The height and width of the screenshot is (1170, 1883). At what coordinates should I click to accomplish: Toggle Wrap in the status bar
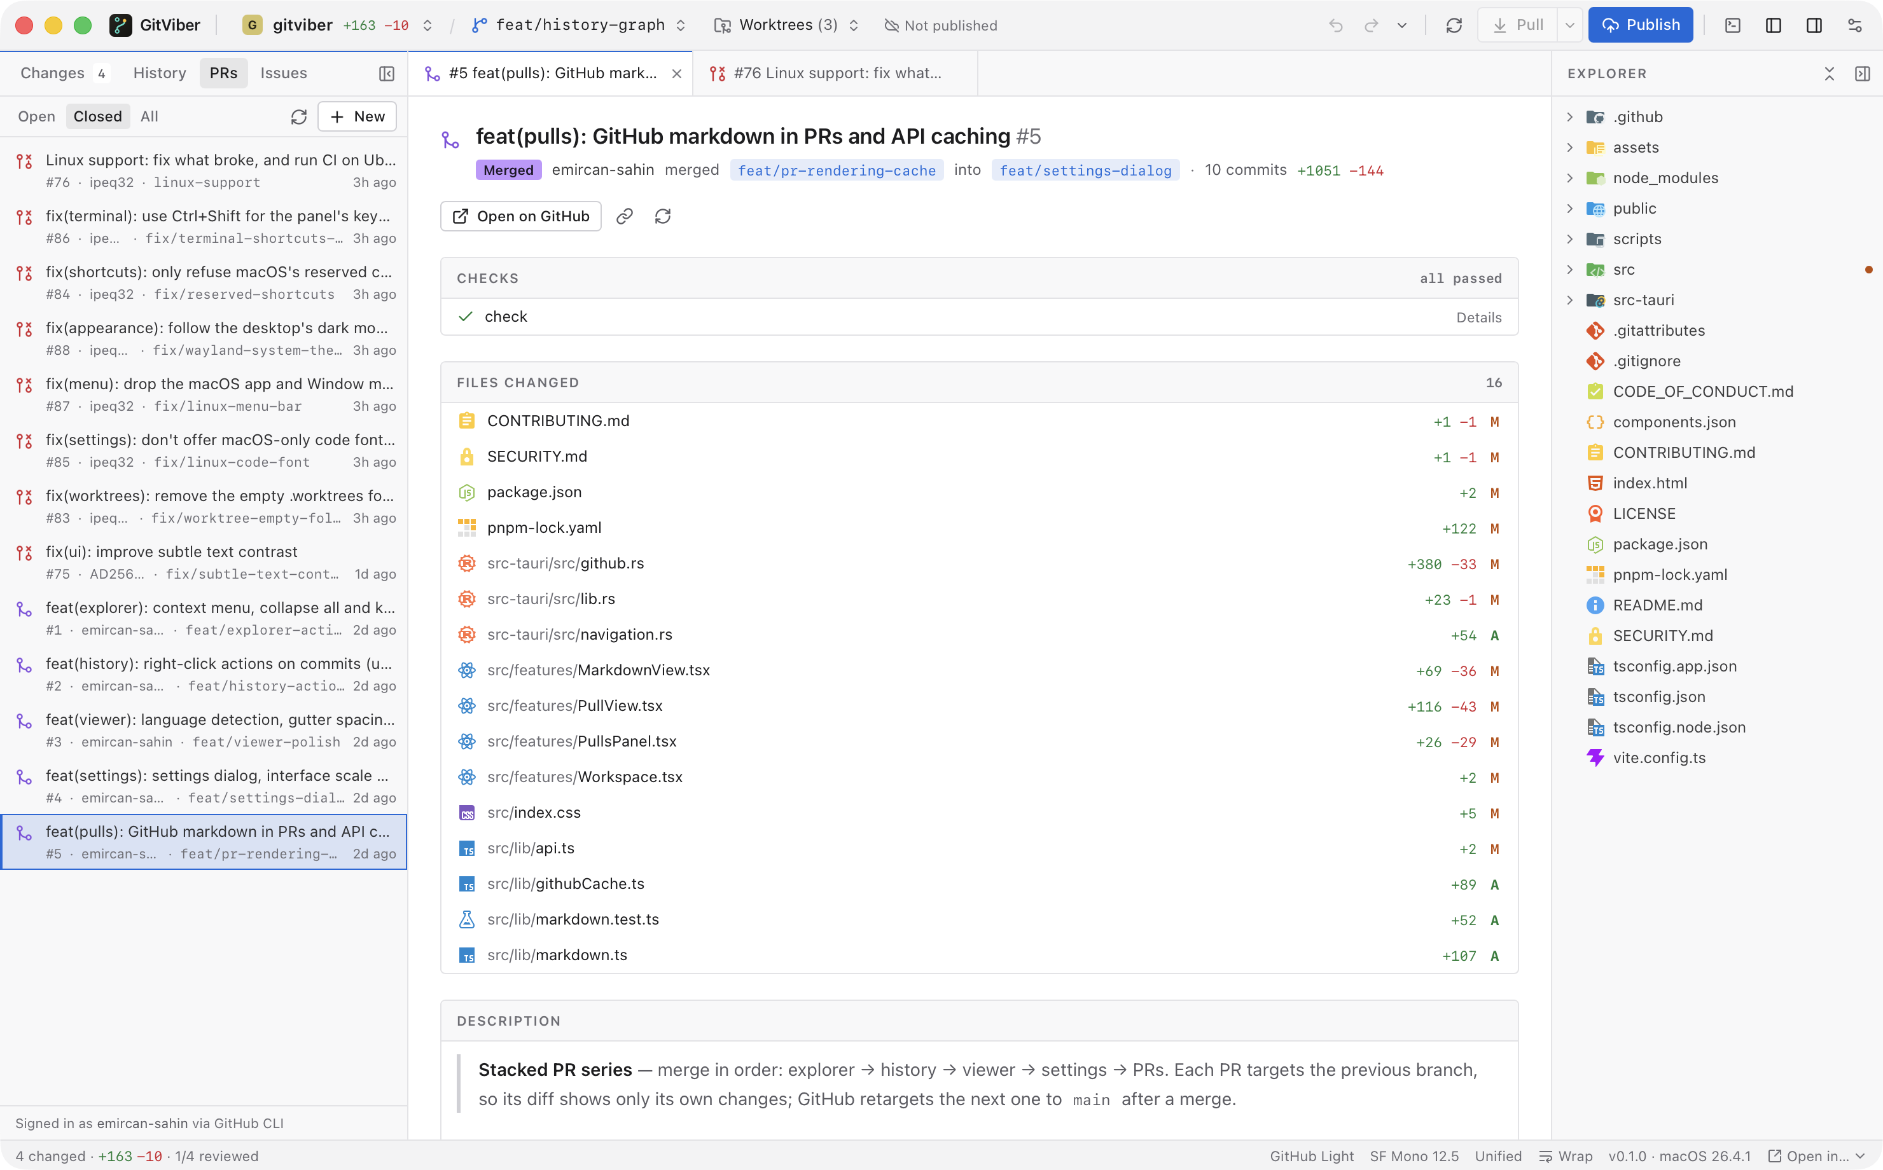pyautogui.click(x=1565, y=1155)
